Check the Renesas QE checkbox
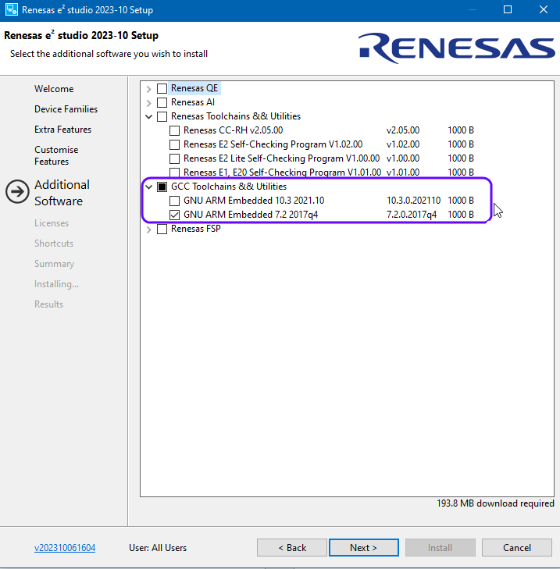Screen dimensions: 560x569 click(x=162, y=88)
